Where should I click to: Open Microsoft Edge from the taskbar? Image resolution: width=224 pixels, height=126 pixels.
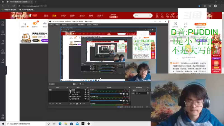coord(60,124)
